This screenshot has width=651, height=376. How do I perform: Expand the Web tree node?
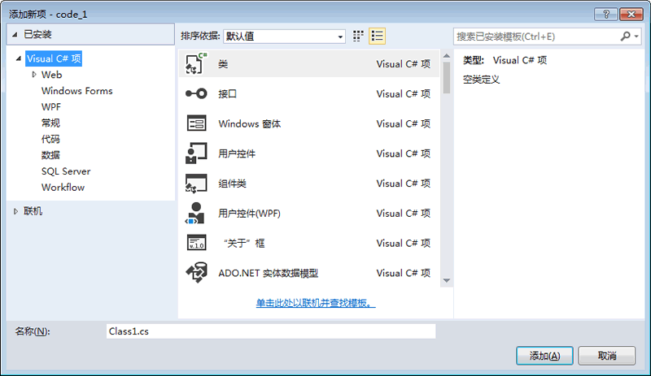click(x=34, y=75)
